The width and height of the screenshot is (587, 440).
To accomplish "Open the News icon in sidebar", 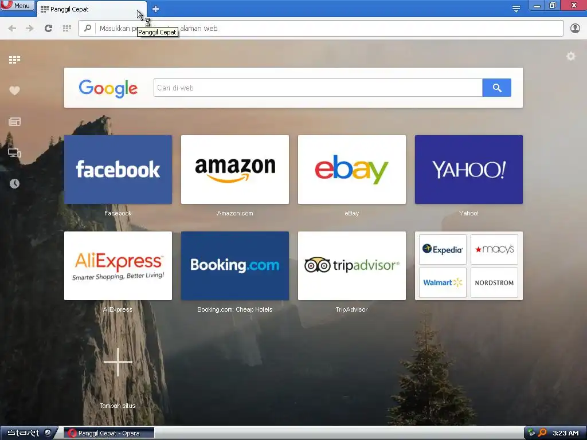I will coord(14,121).
